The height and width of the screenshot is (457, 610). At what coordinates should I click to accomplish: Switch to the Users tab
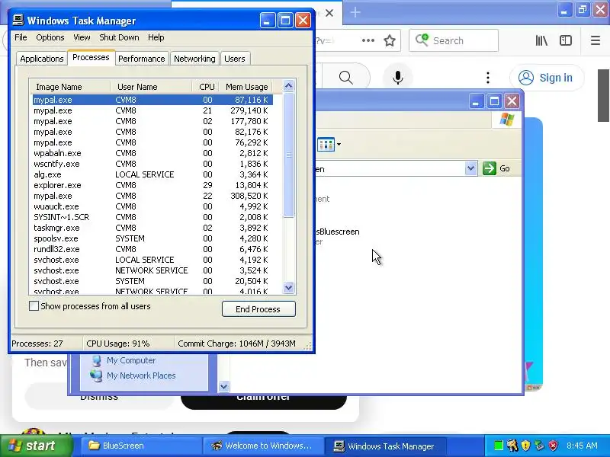coord(235,59)
